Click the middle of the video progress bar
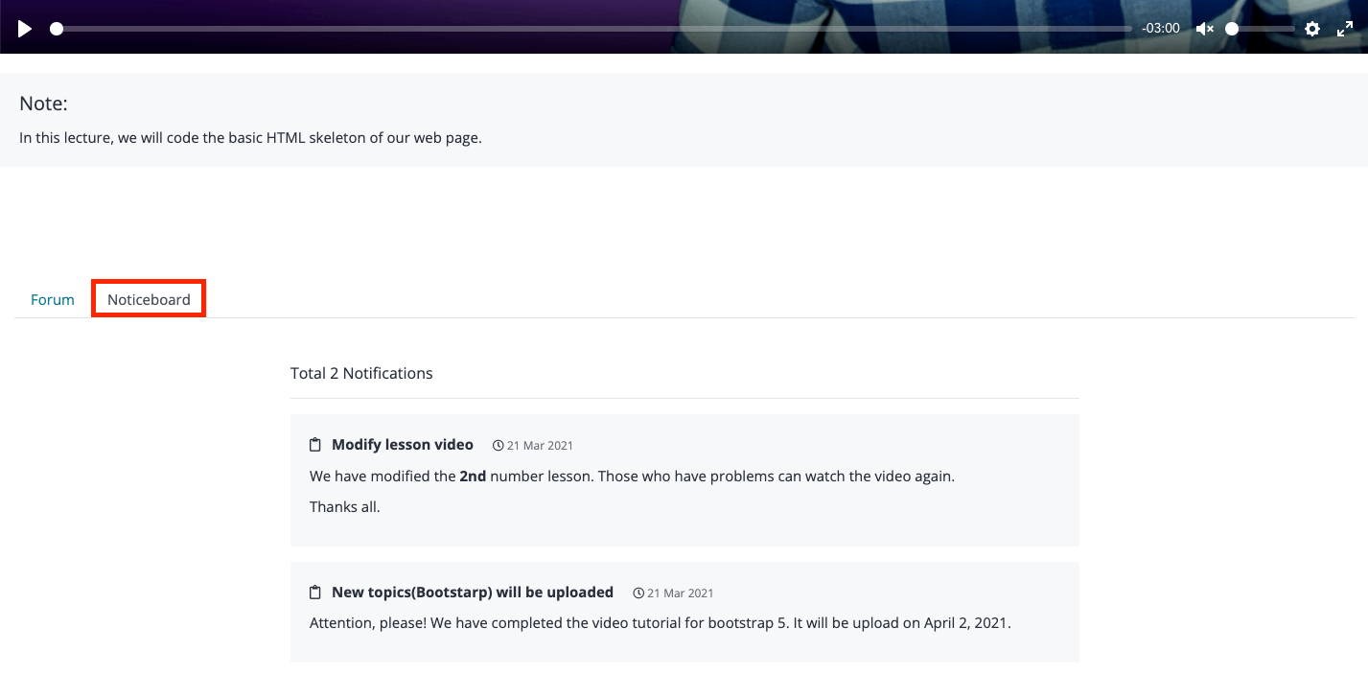 coord(594,29)
